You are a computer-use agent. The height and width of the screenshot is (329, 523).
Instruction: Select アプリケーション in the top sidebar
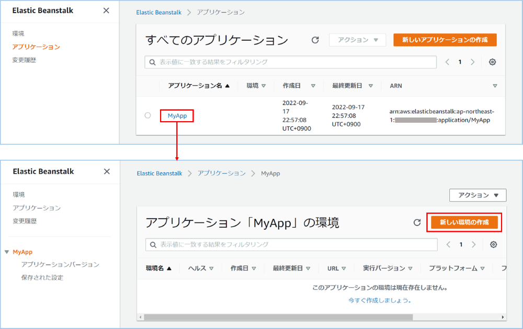36,47
